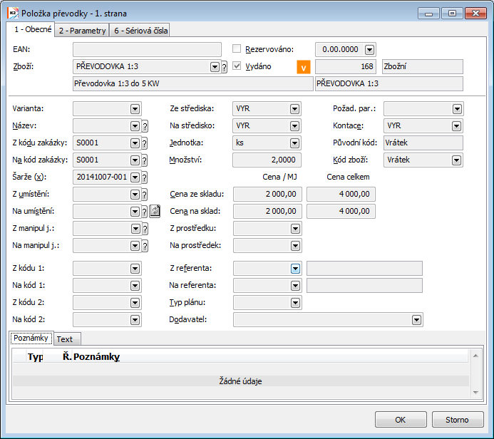The image size is (494, 439).
Task: Click the question mark beside Na manipul j.
Action: (x=145, y=246)
